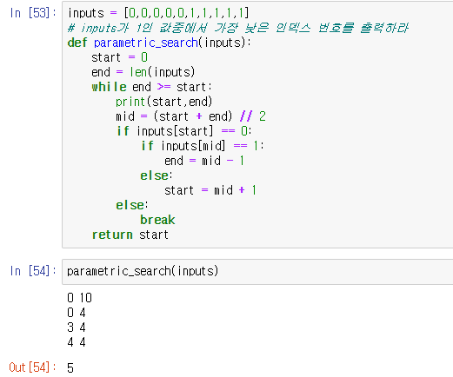Click the outer 'else:' above break
The height and width of the screenshot is (377, 453).
coord(132,205)
